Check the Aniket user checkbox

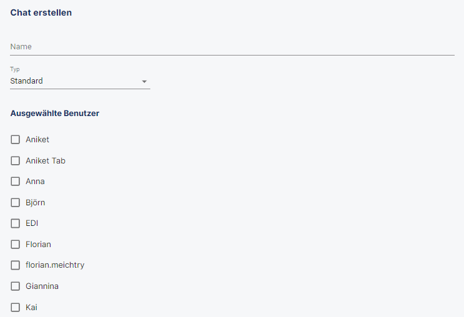pos(16,140)
